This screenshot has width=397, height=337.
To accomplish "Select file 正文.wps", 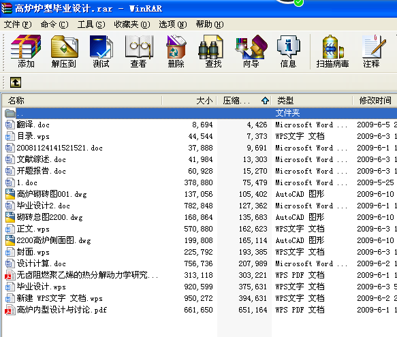I will coord(33,229).
